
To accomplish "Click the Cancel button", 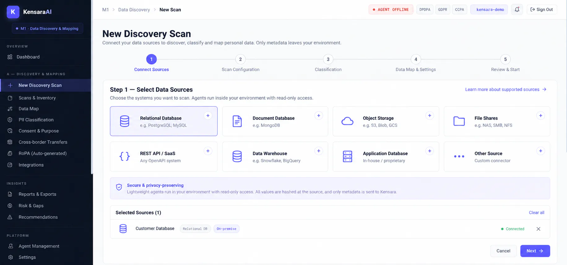I will coord(503,251).
